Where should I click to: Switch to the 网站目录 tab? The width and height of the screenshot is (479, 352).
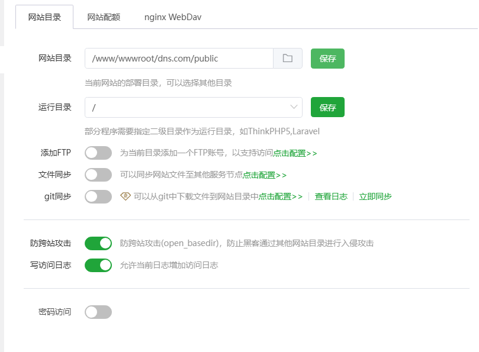tap(44, 17)
